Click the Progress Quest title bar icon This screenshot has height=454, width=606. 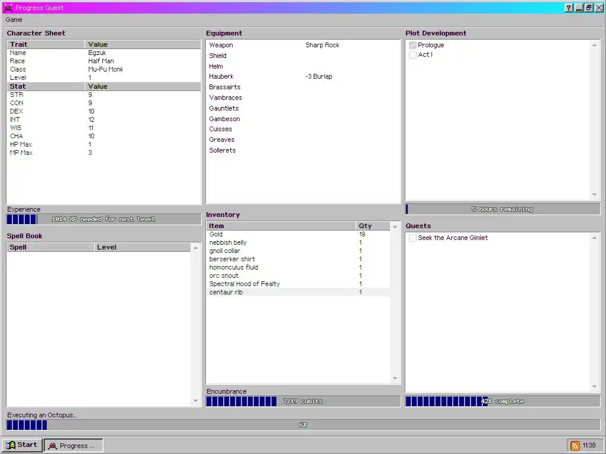8,7
